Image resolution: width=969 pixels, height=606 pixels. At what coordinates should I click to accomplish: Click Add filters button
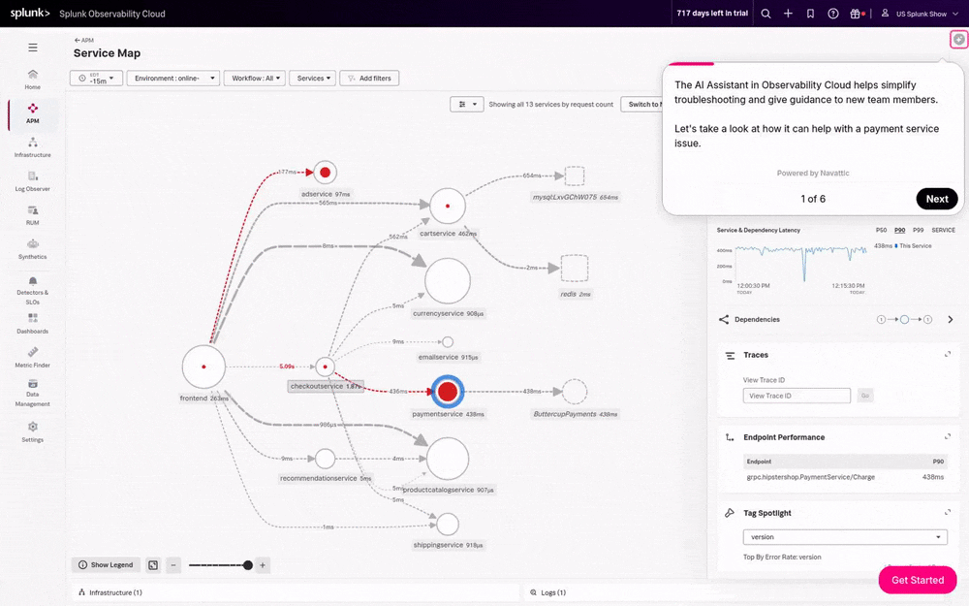[x=369, y=79]
